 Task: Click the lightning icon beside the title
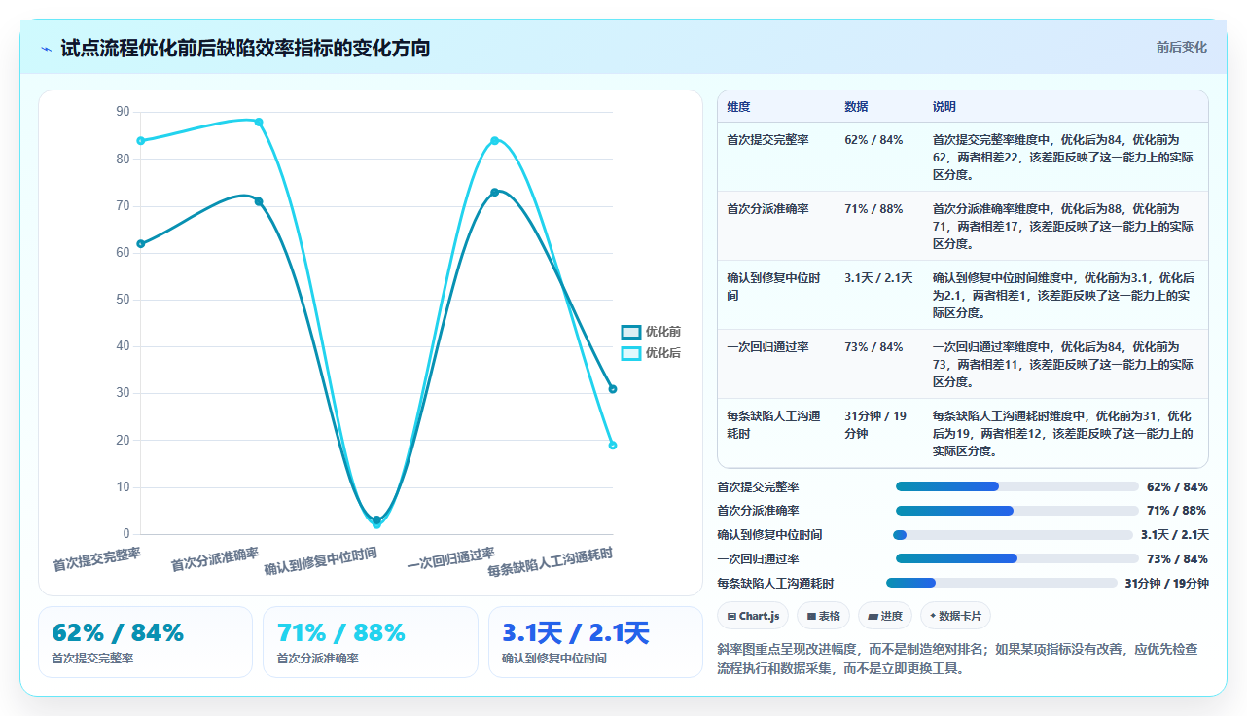coord(46,49)
